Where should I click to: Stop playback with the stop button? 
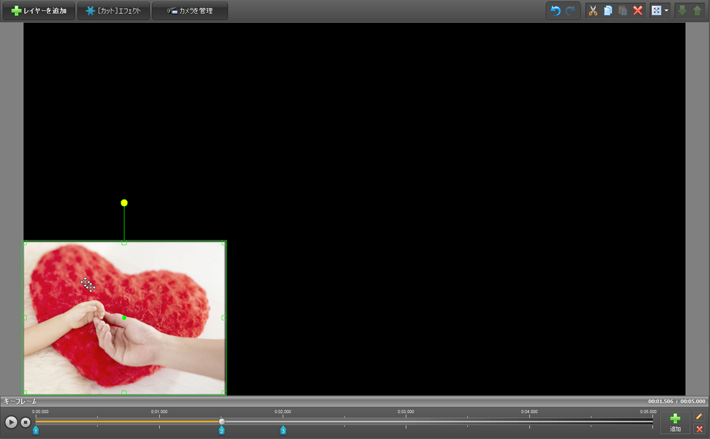coord(25,422)
